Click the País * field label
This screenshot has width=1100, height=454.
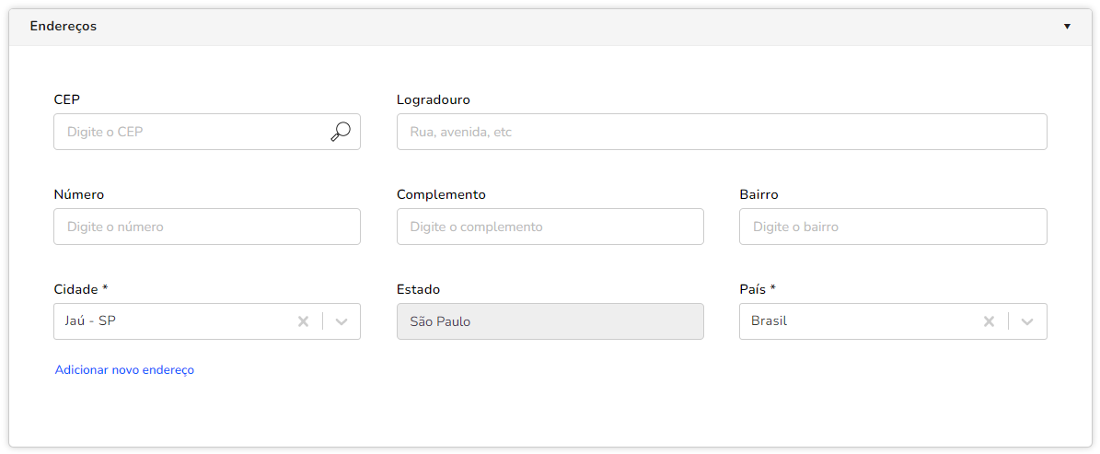pos(757,289)
